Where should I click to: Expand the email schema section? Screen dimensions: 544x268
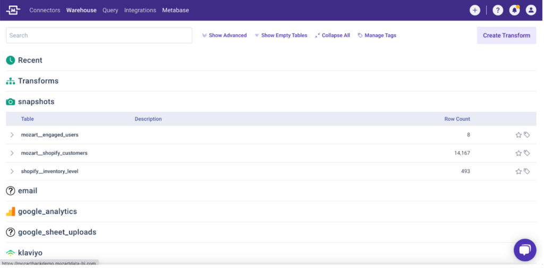pos(28,190)
